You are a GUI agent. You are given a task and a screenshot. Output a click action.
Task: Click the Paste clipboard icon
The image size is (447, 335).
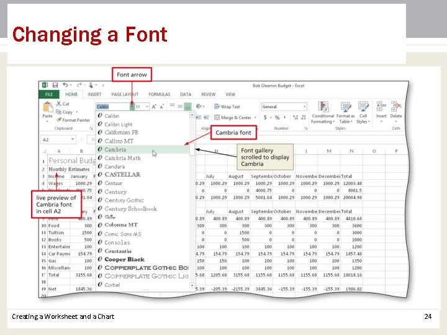pos(48,107)
